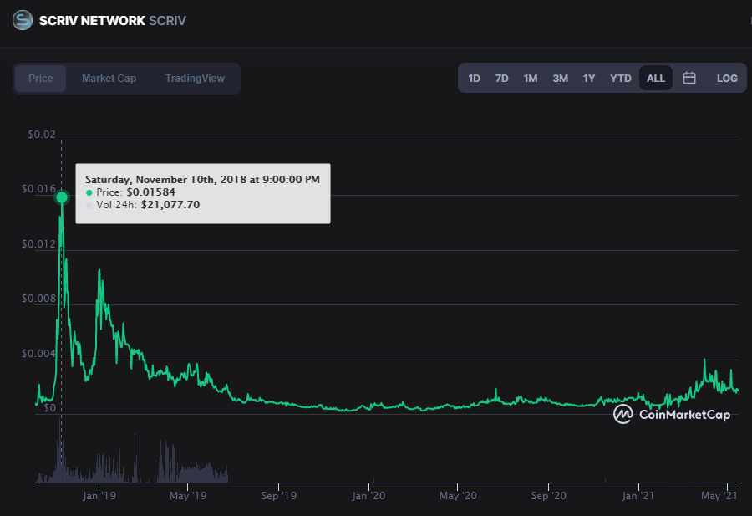Click the Price tab

[x=40, y=78]
